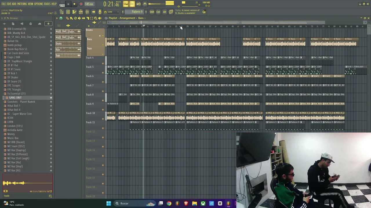Click the Shift modifier button
This screenshot has width=371, height=208.
tap(152, 12)
